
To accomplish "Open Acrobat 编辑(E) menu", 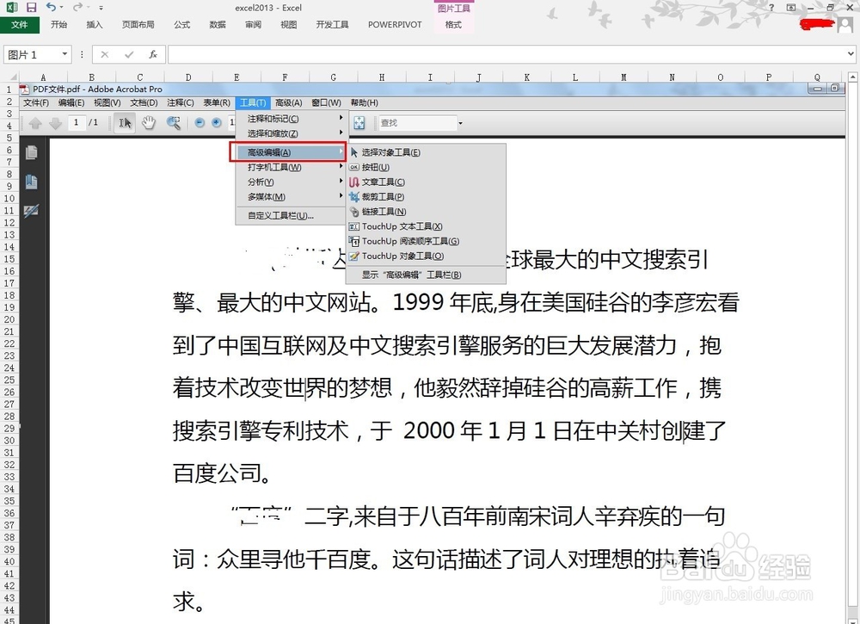I will click(71, 102).
